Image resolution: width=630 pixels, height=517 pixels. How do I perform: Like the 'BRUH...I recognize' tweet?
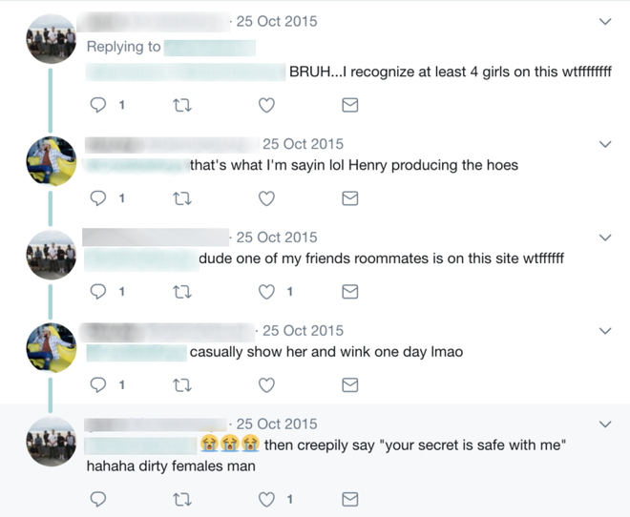(267, 105)
